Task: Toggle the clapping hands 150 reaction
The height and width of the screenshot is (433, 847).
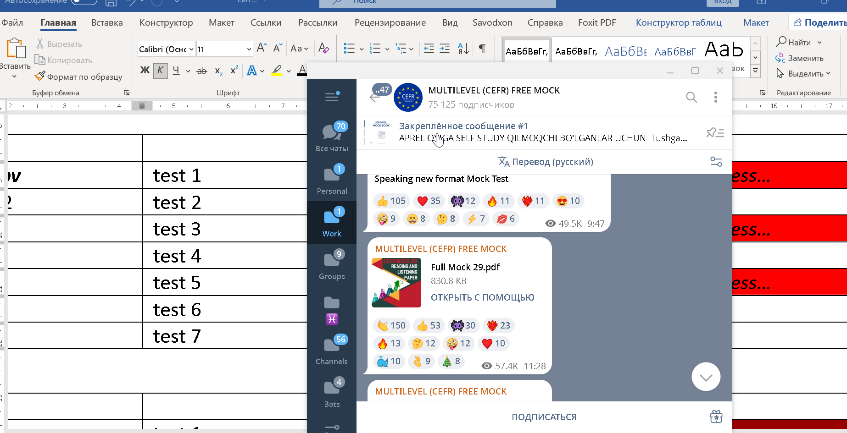Action: (x=391, y=325)
